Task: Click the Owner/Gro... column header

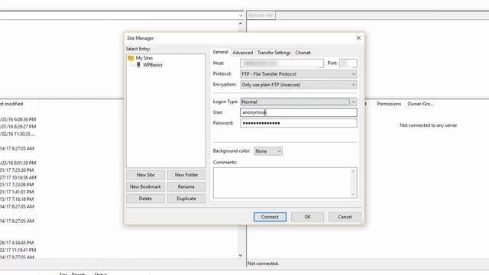Action: point(420,104)
